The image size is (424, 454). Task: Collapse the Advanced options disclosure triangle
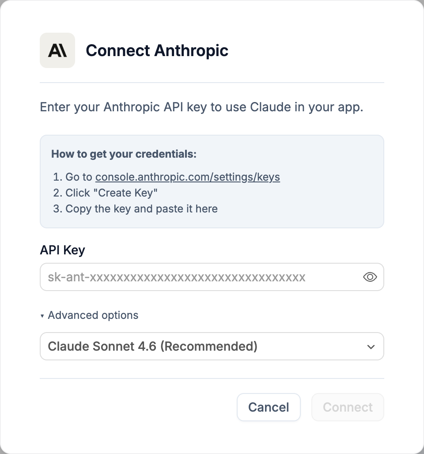click(42, 316)
